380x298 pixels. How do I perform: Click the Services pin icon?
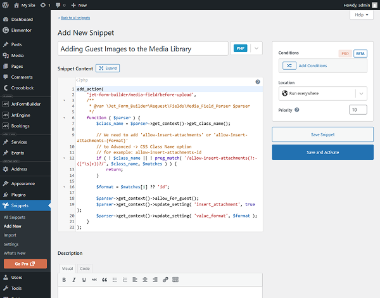tap(6, 142)
